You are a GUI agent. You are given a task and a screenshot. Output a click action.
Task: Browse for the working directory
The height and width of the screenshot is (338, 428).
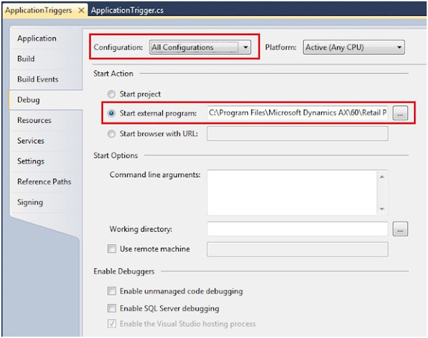click(x=399, y=230)
